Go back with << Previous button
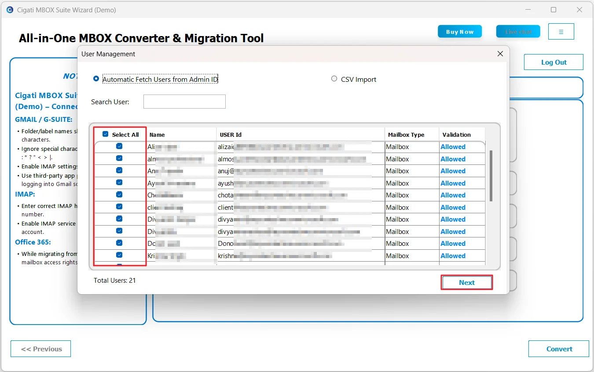 41,349
